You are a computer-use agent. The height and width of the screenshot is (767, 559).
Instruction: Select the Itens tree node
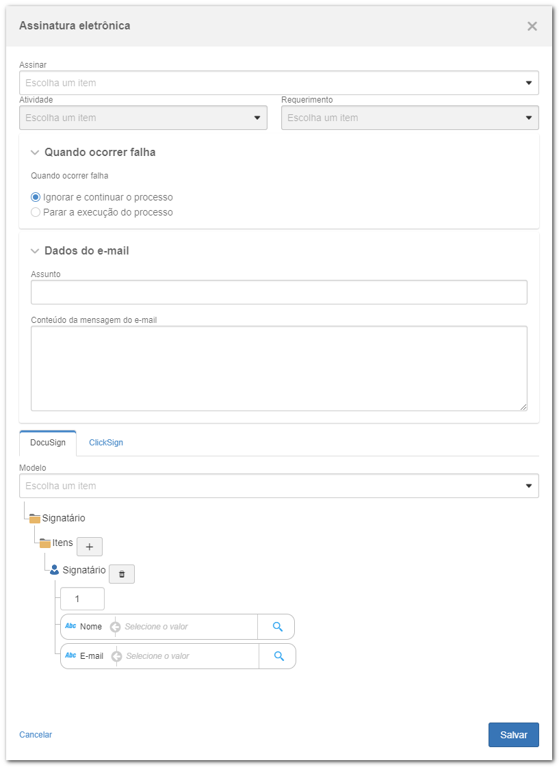(62, 543)
